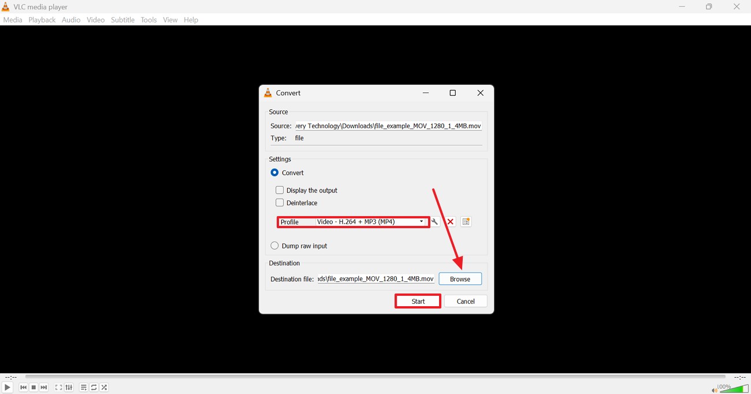This screenshot has height=394, width=751.
Task: Select the Dump raw input radio button
Action: click(274, 246)
